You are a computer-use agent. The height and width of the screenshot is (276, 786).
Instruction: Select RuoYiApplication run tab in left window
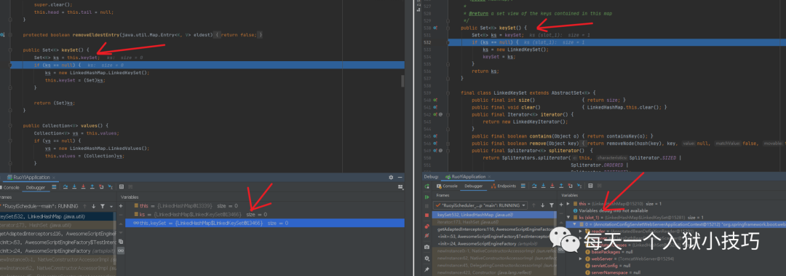pyautogui.click(x=31, y=177)
